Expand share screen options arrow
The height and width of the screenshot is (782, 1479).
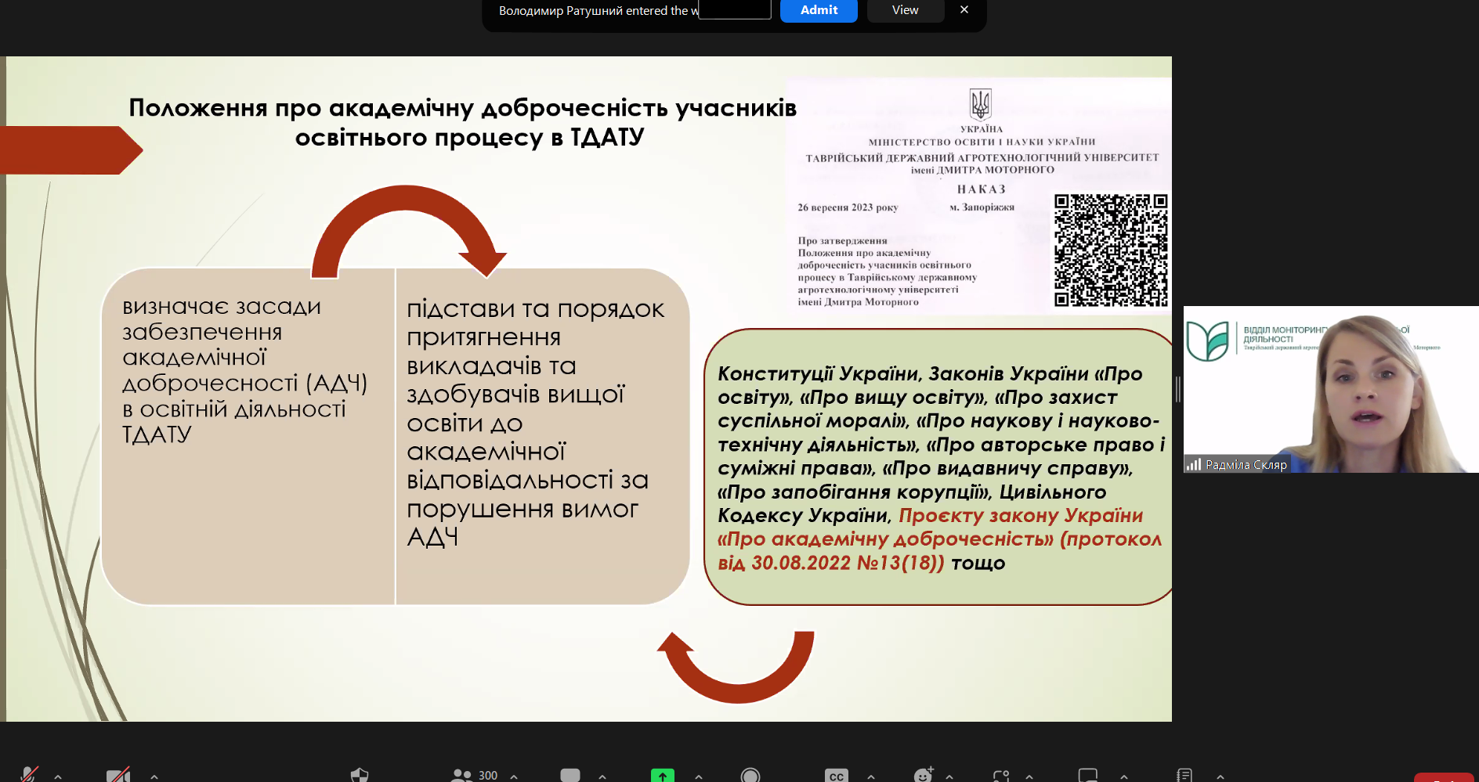click(699, 777)
